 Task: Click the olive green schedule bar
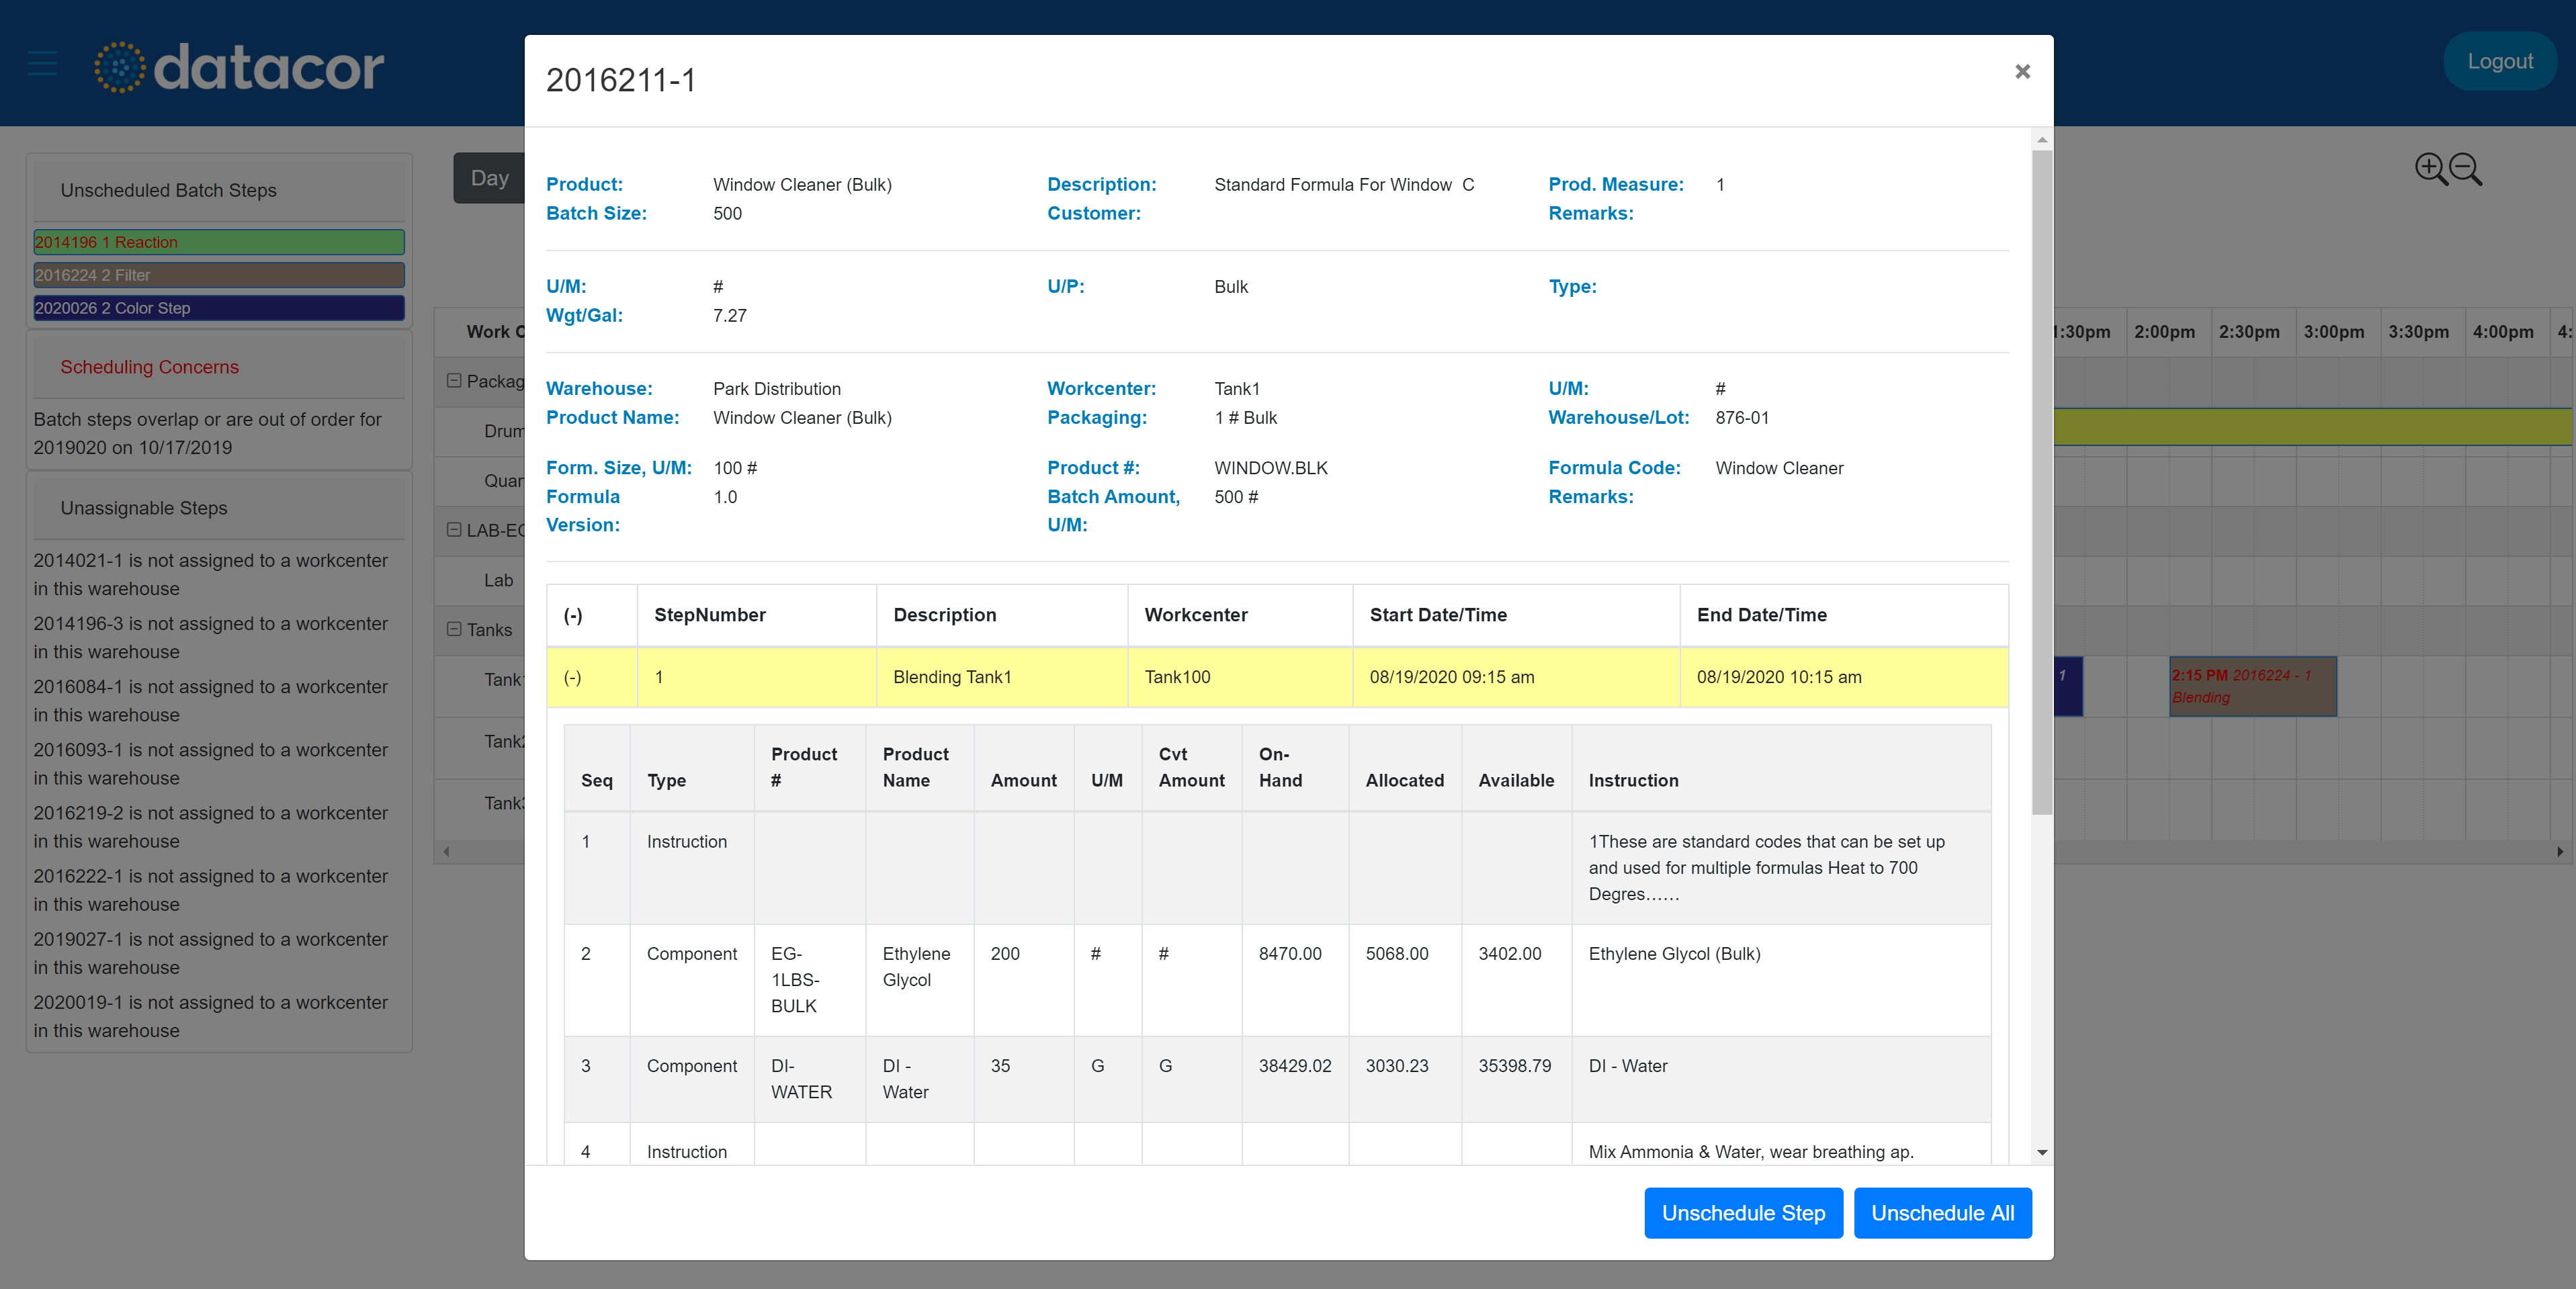pos(2313,427)
